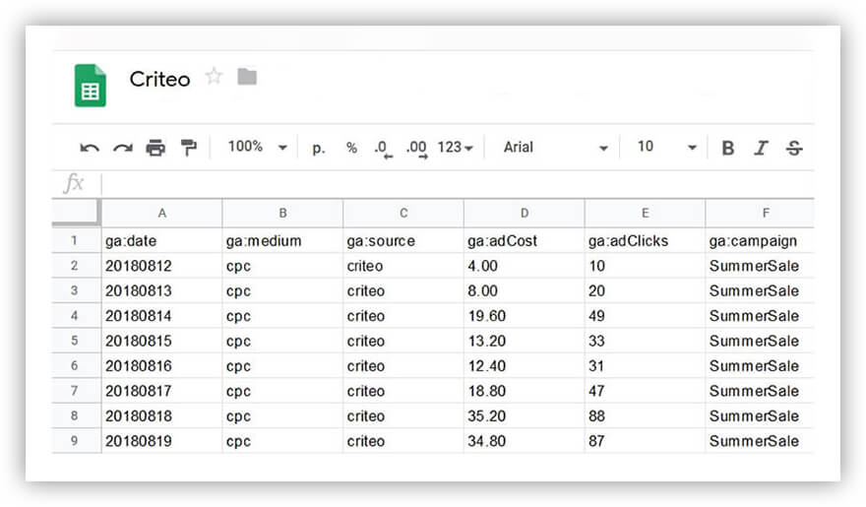Click the green Google Sheets logo icon
This screenshot has height=507, width=866.
coord(90,86)
